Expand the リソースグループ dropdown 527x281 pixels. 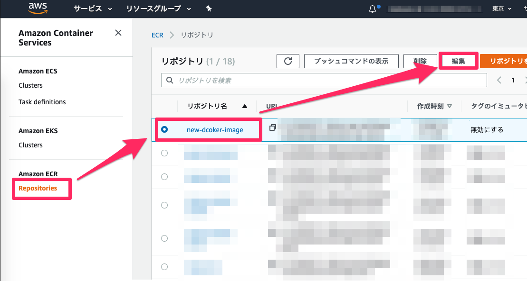159,9
